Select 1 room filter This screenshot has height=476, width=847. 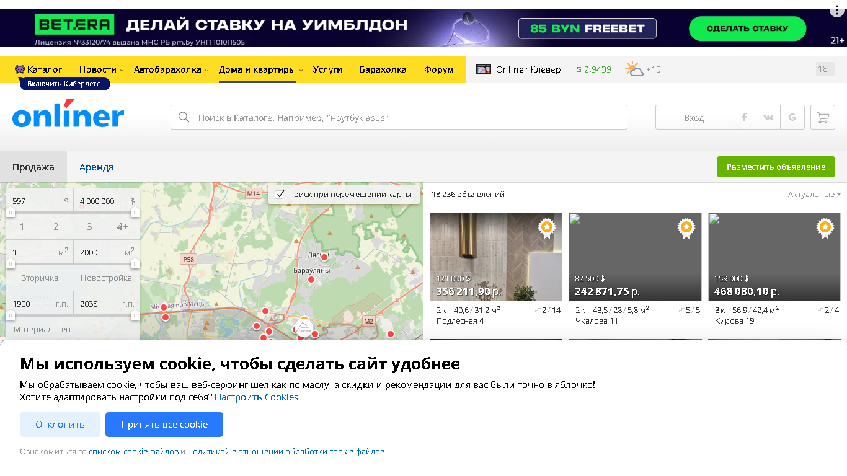22,227
